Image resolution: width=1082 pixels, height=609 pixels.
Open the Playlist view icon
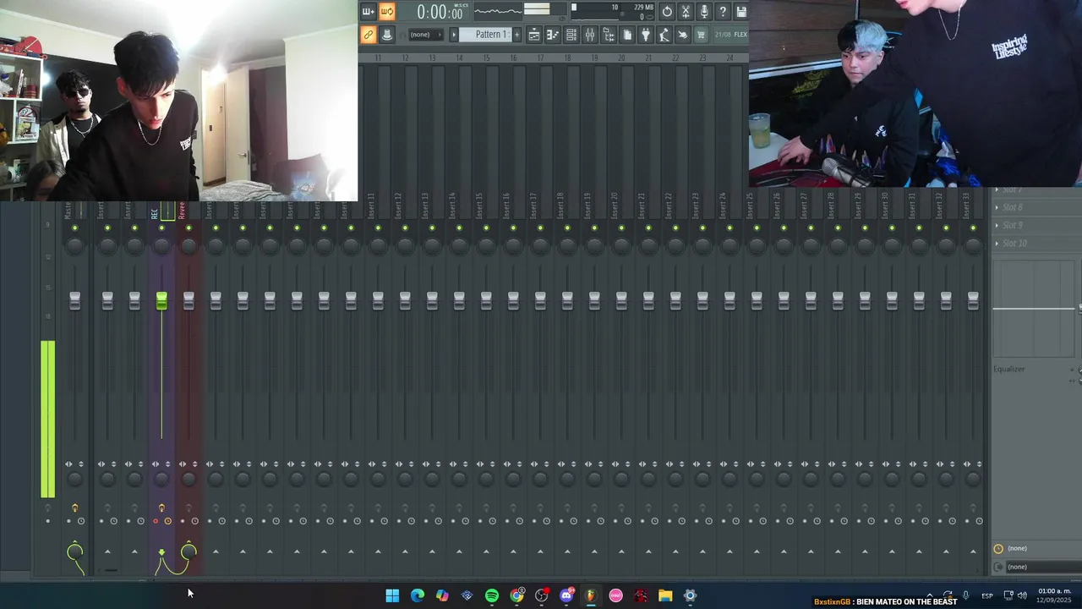[x=534, y=35]
